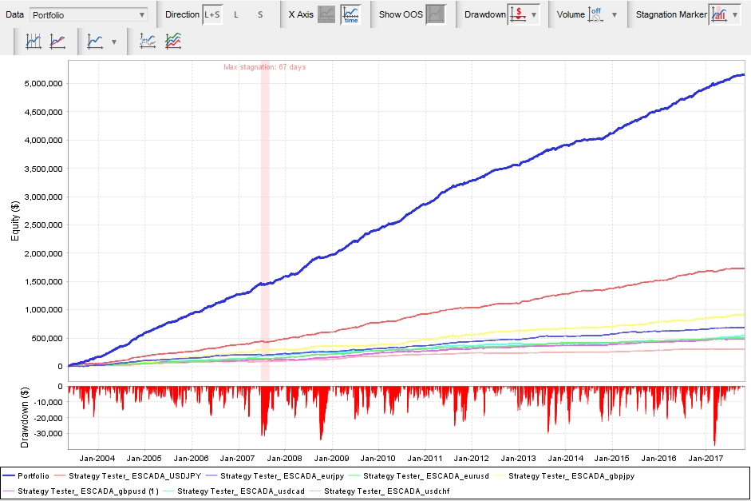Click second chart icon with red line
The width and height of the screenshot is (751, 501).
(x=57, y=42)
